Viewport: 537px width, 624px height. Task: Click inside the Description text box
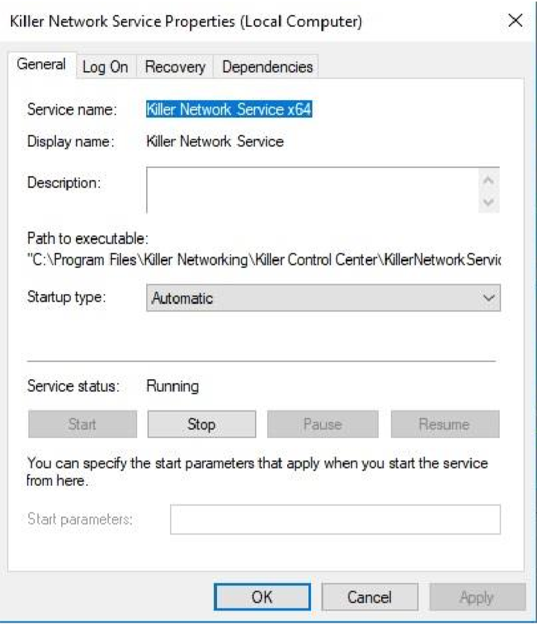click(x=310, y=190)
